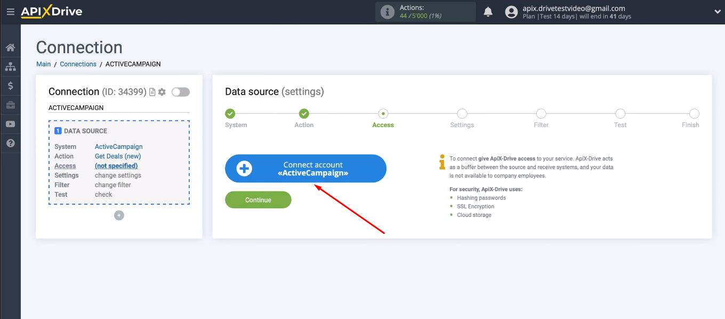Open the Main breadcrumb link
Screen dimensions: 725x319
(x=43, y=64)
